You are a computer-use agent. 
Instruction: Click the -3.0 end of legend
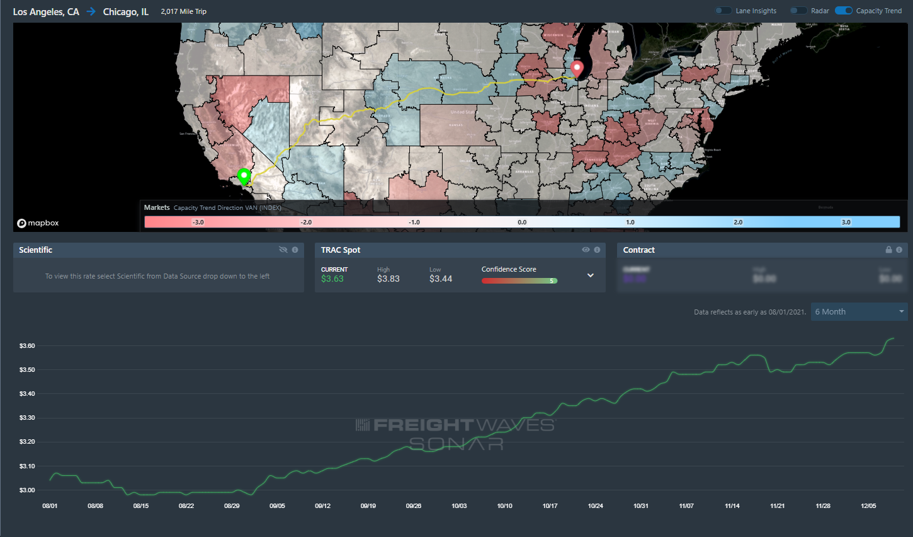coord(198,222)
